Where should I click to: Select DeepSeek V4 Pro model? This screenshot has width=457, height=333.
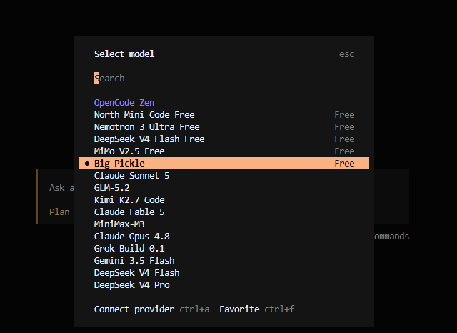tap(224, 285)
